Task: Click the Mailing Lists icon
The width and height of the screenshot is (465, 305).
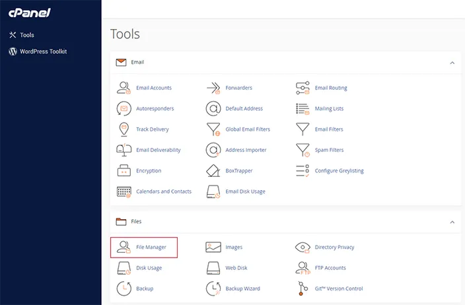Action: tap(303, 108)
